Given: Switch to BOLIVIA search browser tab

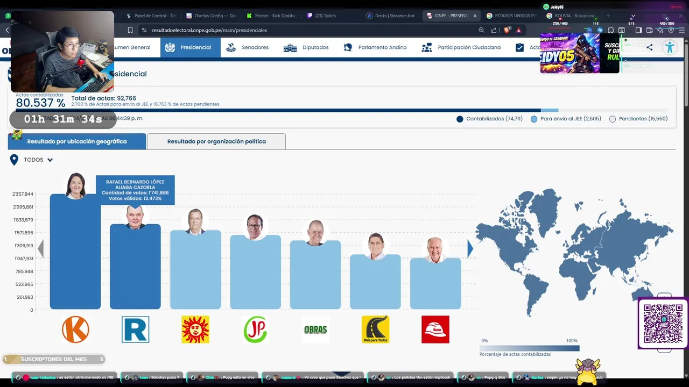Looking at the screenshot, I should [571, 16].
